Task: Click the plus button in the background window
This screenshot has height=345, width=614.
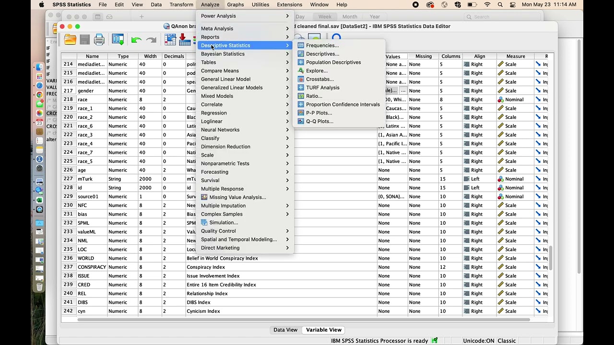Action: 142,17
